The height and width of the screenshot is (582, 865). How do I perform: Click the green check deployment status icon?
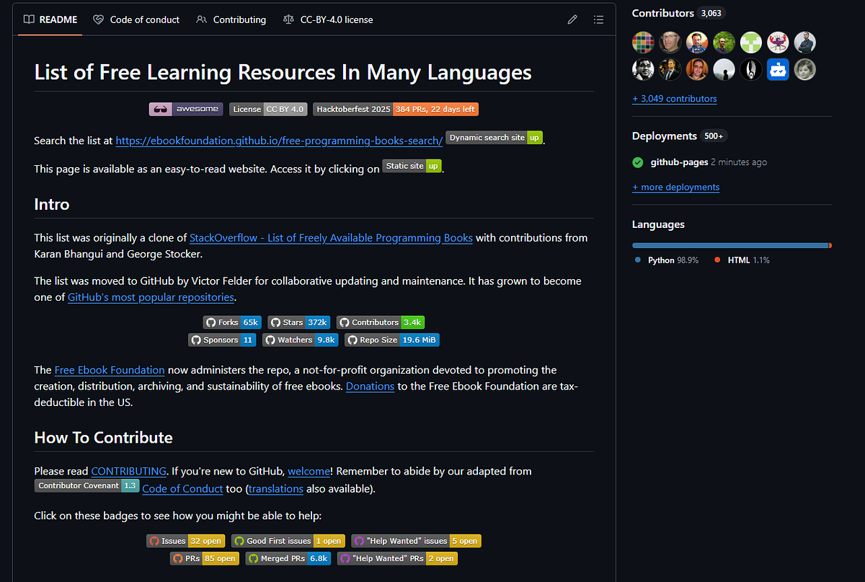tap(638, 162)
